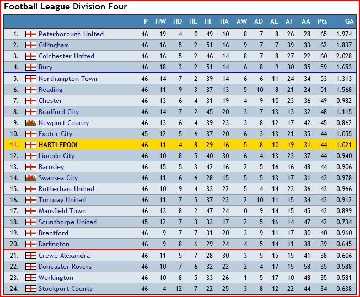Open the Northampton Town team link
Viewport: 360px width, 297px height.
click(68, 79)
